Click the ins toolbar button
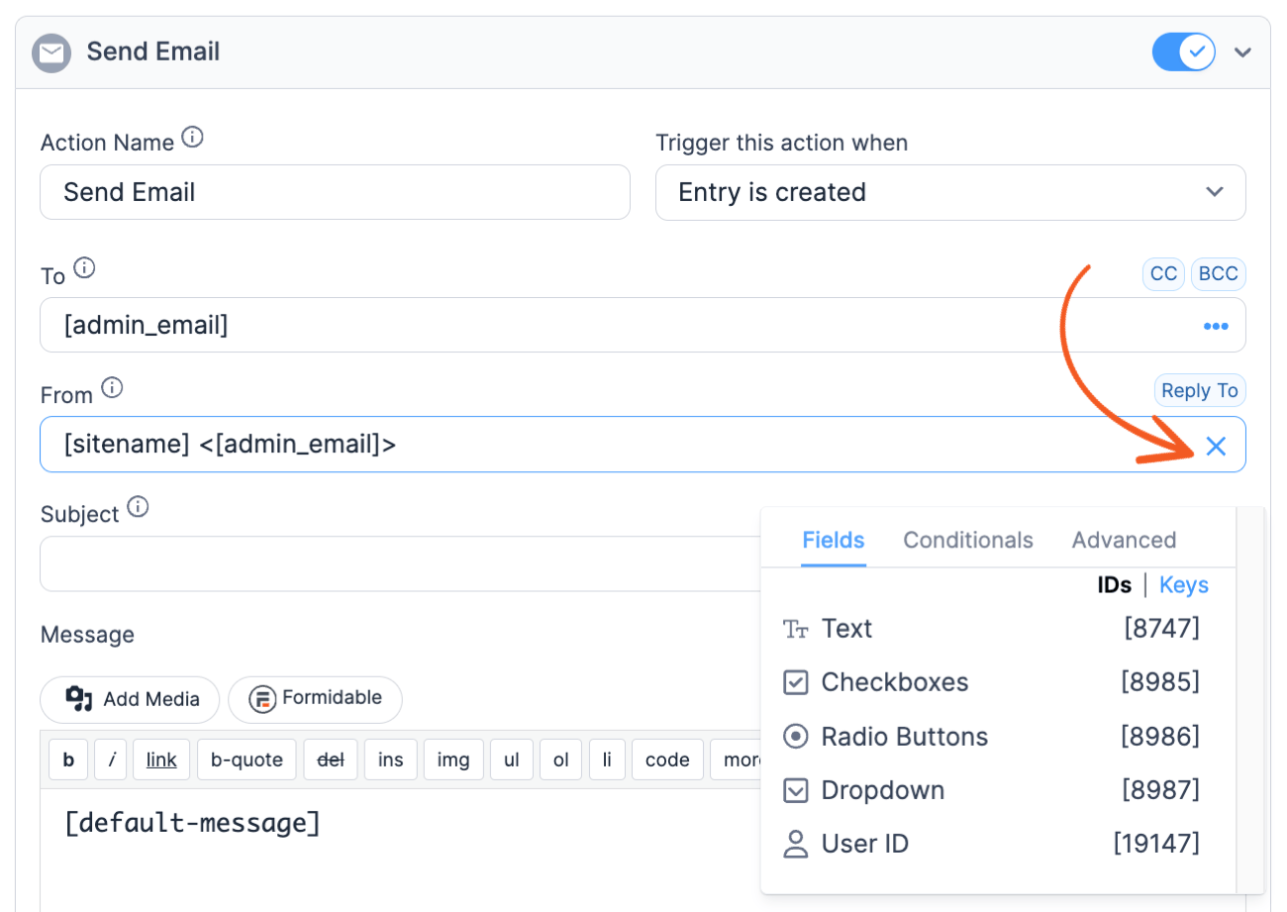 pos(391,760)
